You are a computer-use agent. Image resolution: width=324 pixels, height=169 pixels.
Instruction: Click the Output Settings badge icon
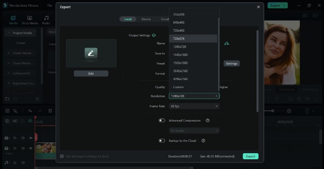coord(154,36)
